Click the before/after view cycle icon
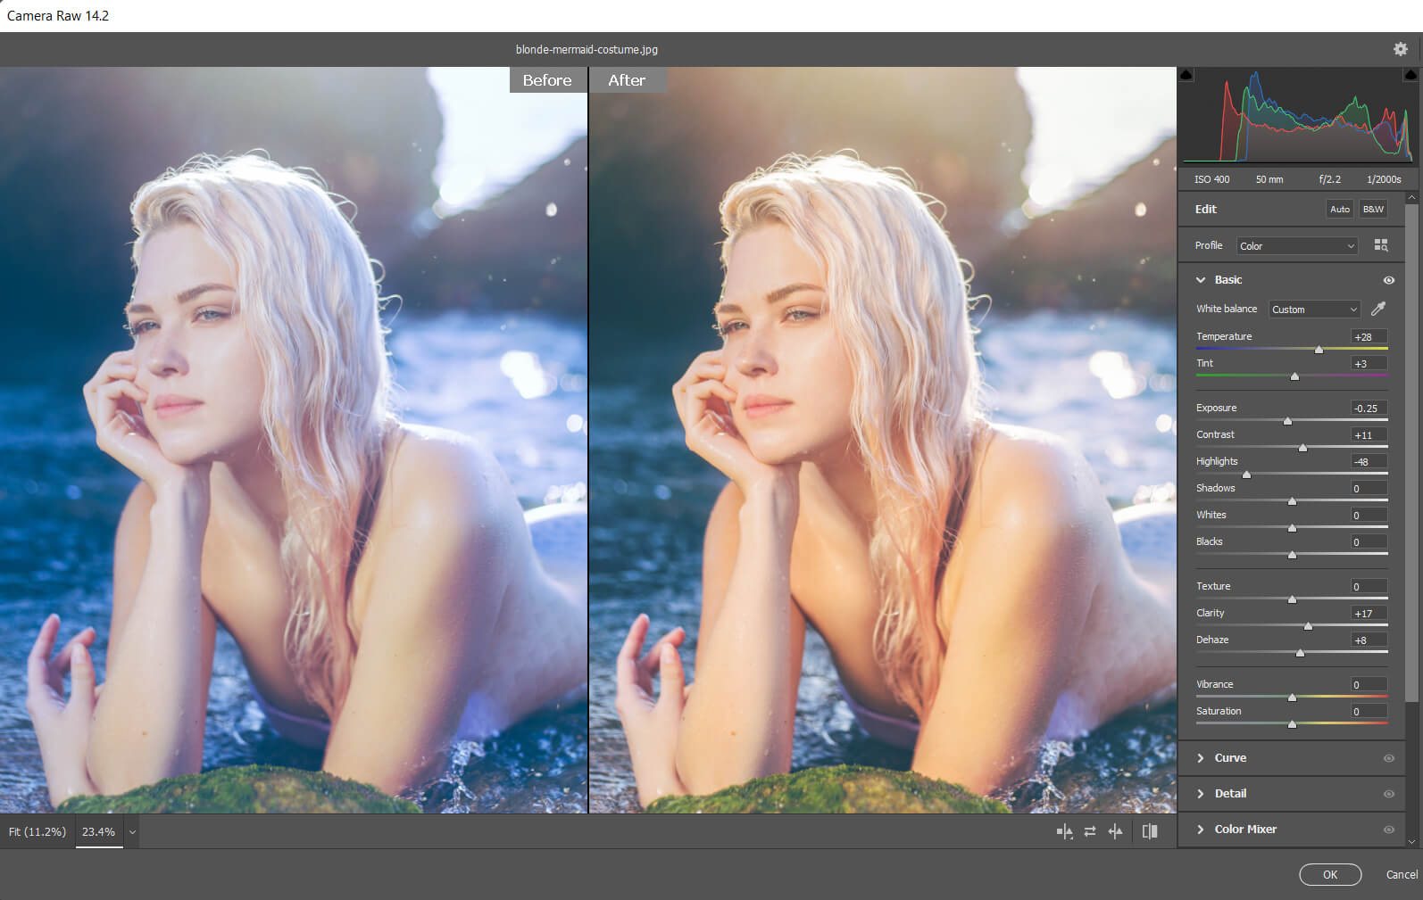 click(x=1064, y=831)
